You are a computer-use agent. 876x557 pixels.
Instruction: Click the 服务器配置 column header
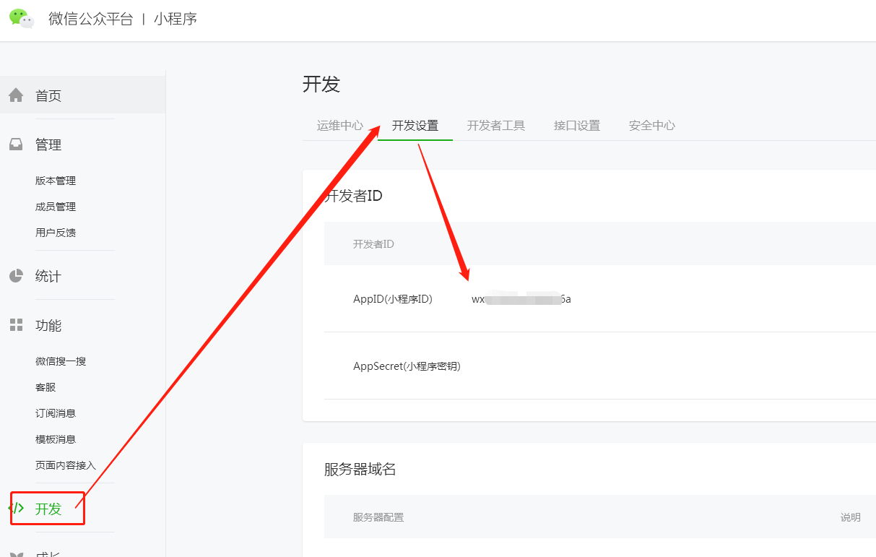[x=378, y=517]
